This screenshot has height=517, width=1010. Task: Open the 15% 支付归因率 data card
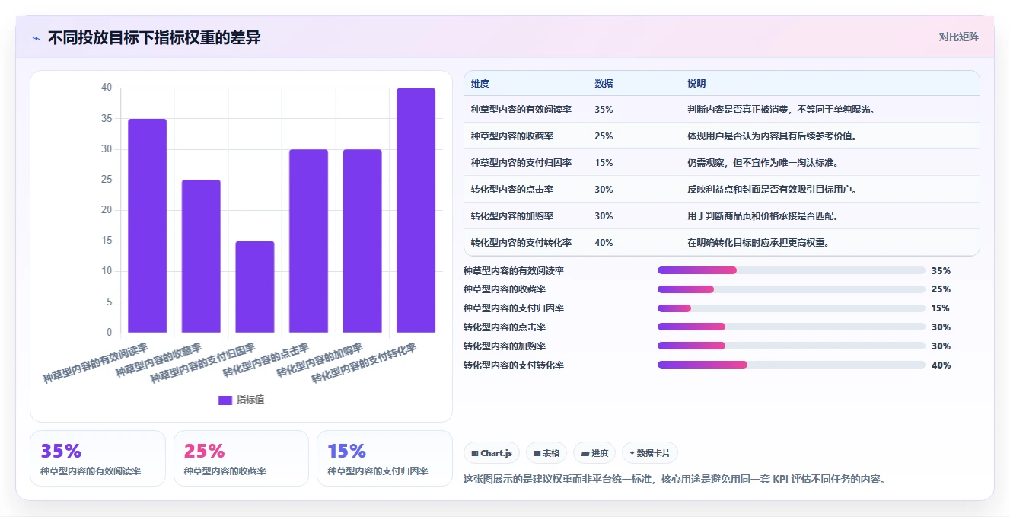click(384, 458)
